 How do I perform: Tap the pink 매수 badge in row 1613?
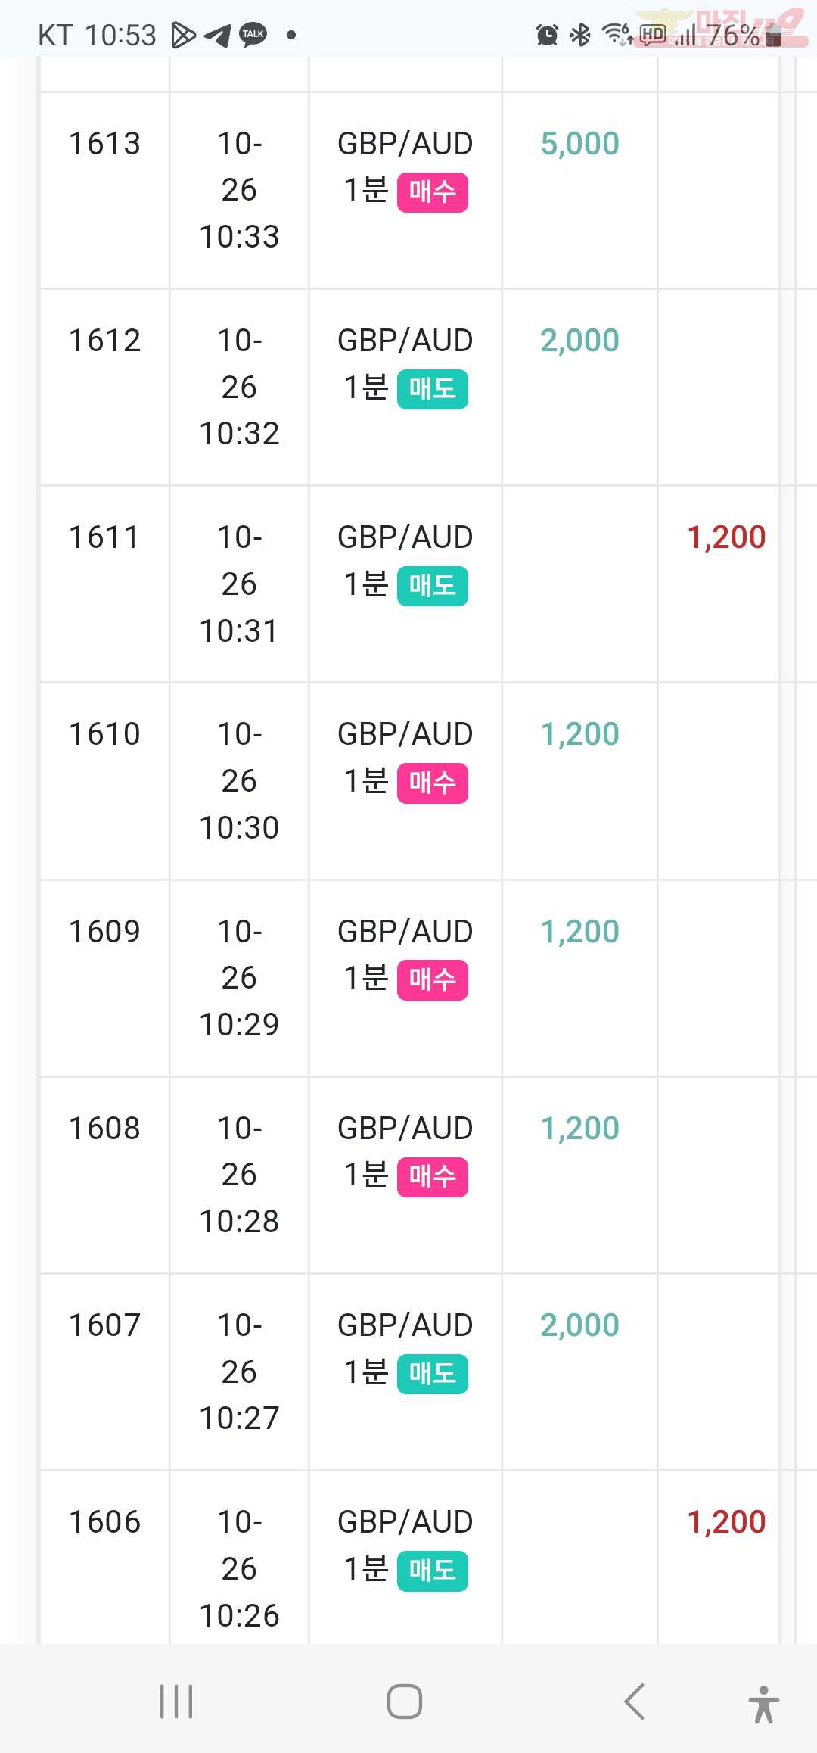[433, 192]
